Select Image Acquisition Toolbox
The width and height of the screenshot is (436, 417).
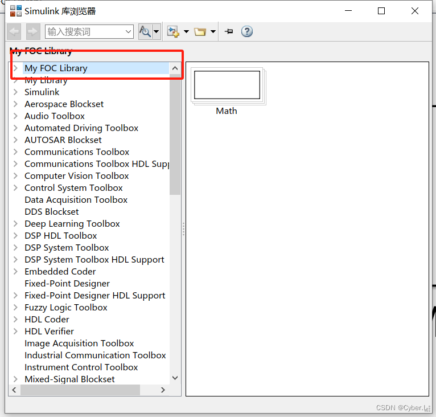tap(79, 344)
